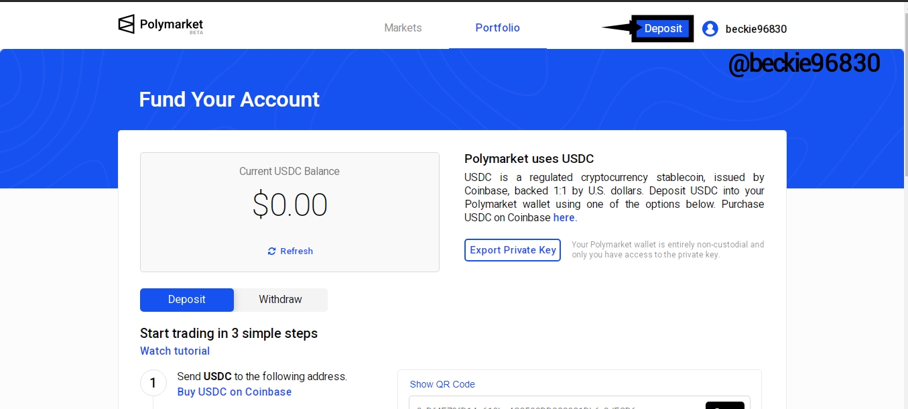Image resolution: width=908 pixels, height=409 pixels.
Task: Click the Polymarket wordmark text
Action: (x=172, y=25)
